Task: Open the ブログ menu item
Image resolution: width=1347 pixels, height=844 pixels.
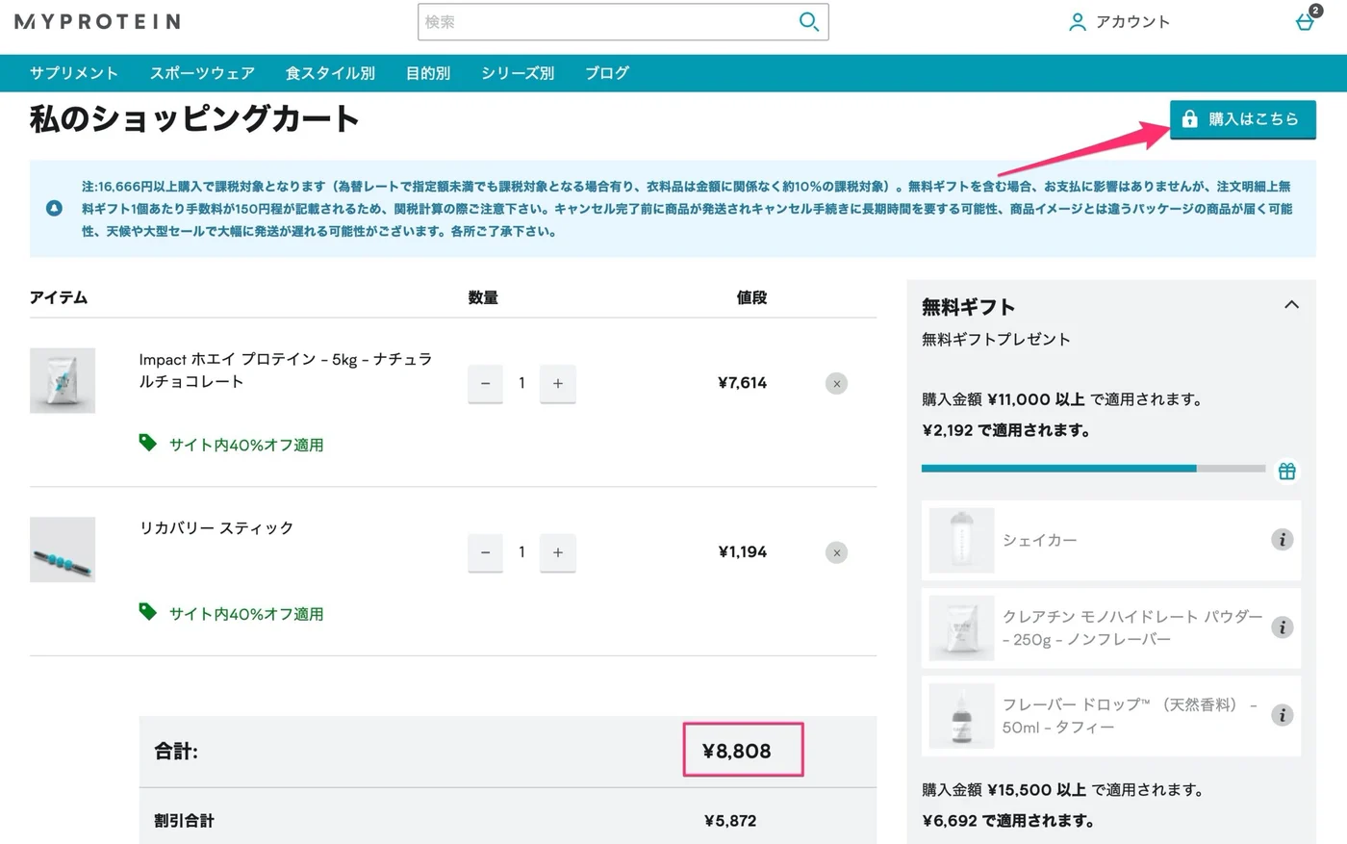Action: tap(607, 73)
